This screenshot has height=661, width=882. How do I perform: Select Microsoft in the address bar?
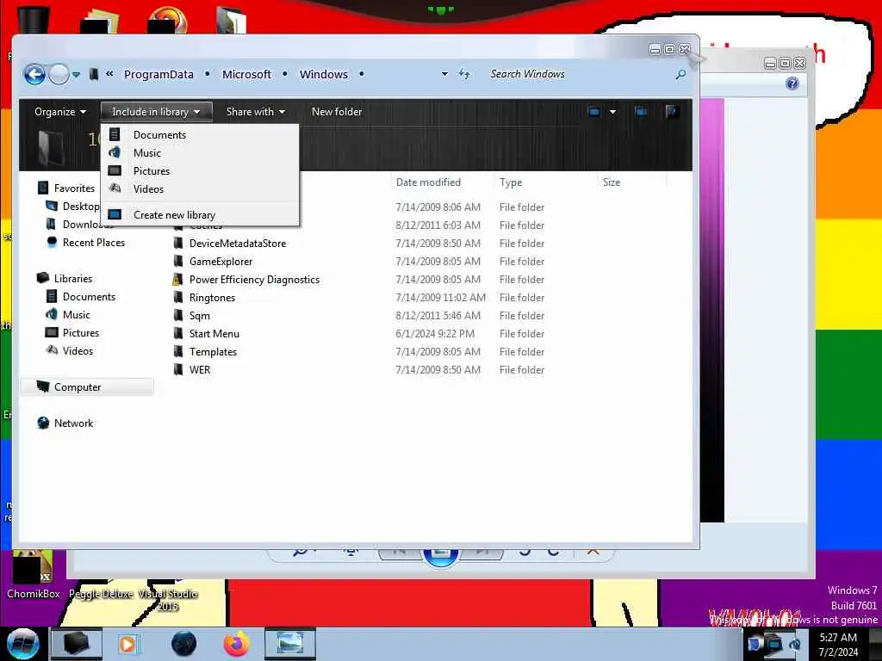pos(246,74)
